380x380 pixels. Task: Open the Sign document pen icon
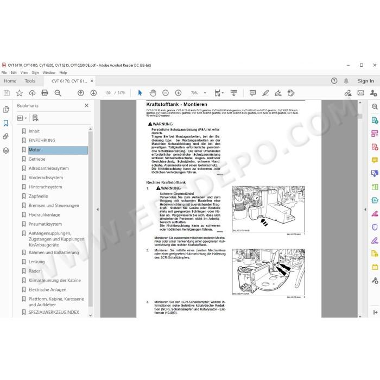pyautogui.click(x=278, y=93)
